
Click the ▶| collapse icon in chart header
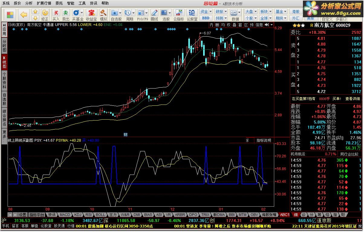(x=267, y=25)
